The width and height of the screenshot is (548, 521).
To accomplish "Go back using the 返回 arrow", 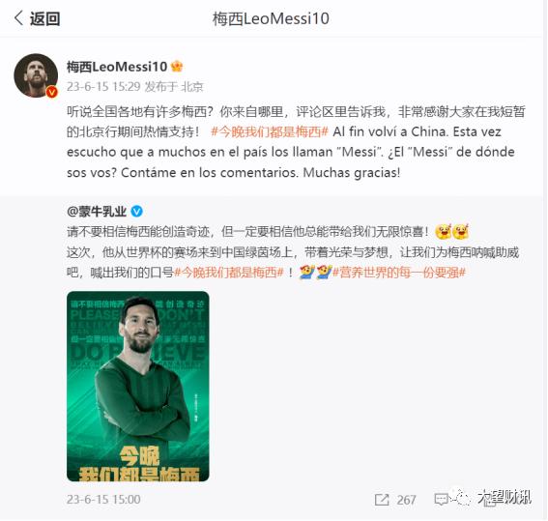I will (19, 18).
